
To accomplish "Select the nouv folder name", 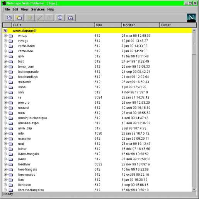I will tap(22, 113).
